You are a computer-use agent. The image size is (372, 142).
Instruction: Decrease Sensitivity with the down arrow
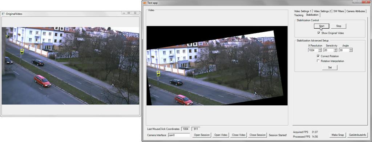335,51
